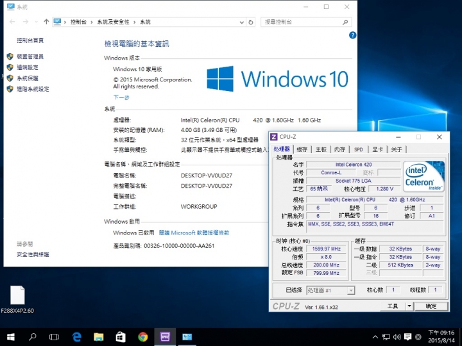Minimize the CPU-Z window

[398, 137]
